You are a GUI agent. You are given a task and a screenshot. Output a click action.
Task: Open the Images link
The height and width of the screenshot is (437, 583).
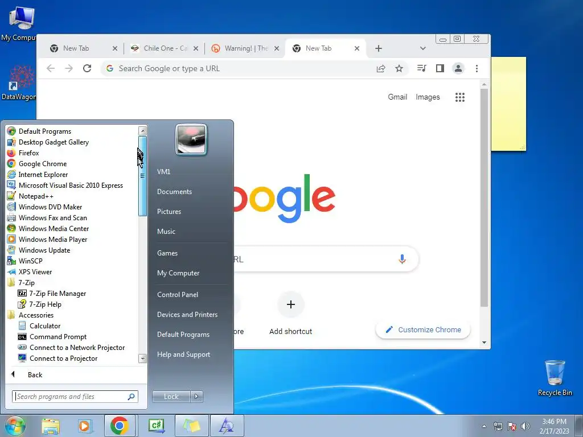pos(428,97)
